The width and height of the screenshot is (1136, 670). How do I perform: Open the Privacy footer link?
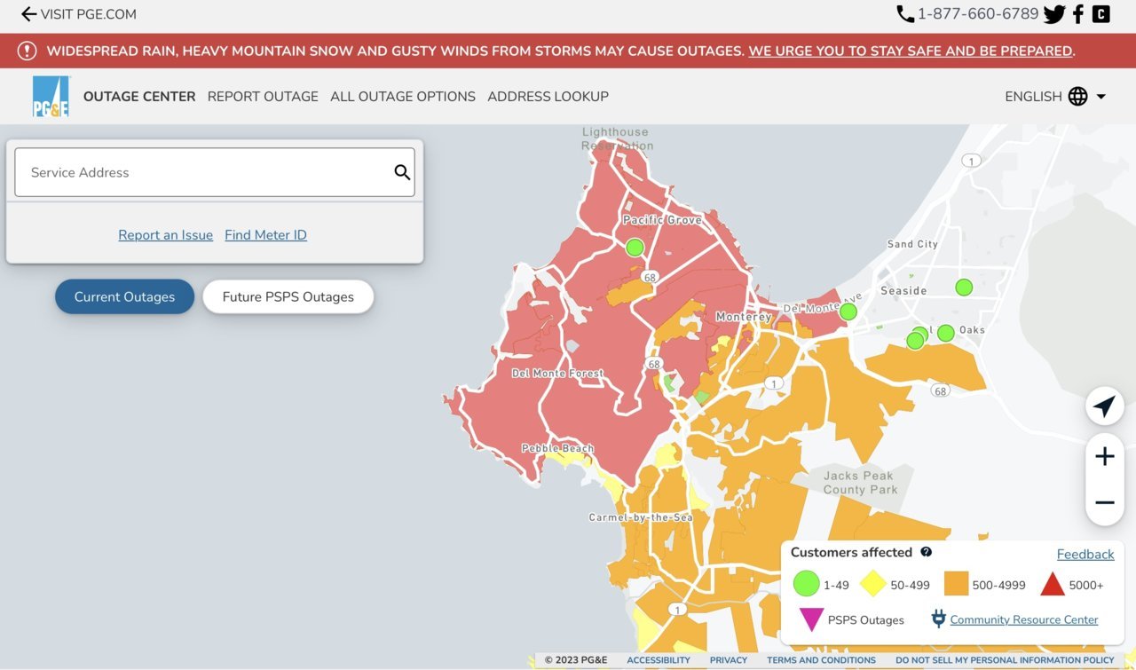click(729, 660)
